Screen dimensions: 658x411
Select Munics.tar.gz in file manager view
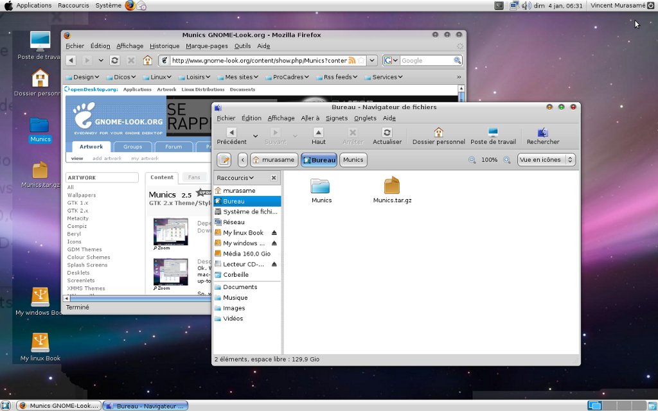(x=392, y=189)
